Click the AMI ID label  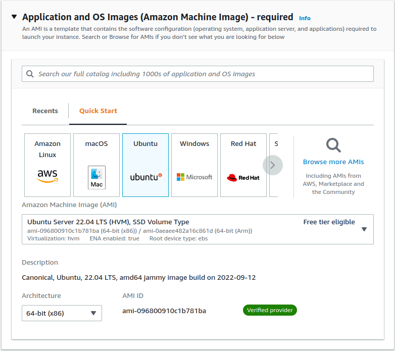click(x=133, y=295)
